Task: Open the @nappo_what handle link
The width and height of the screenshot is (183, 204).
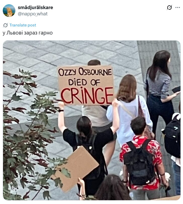Action: (x=33, y=14)
